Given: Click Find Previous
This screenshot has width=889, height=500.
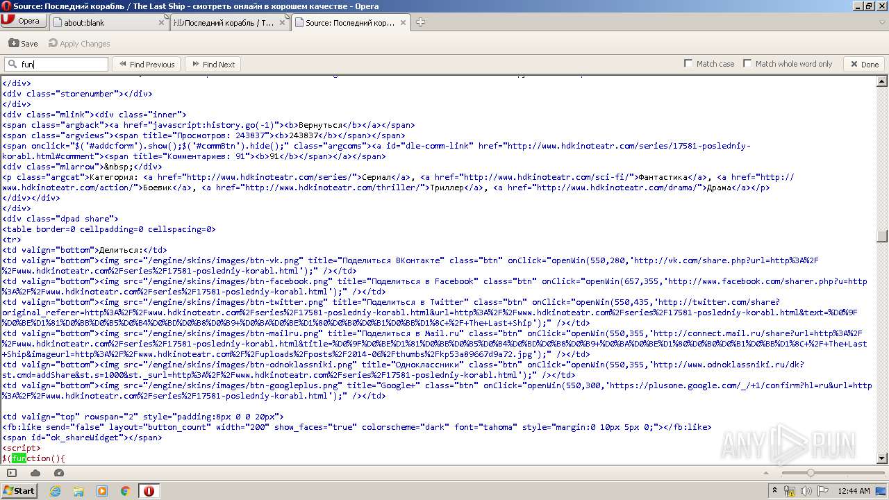Looking at the screenshot, I should 146,64.
